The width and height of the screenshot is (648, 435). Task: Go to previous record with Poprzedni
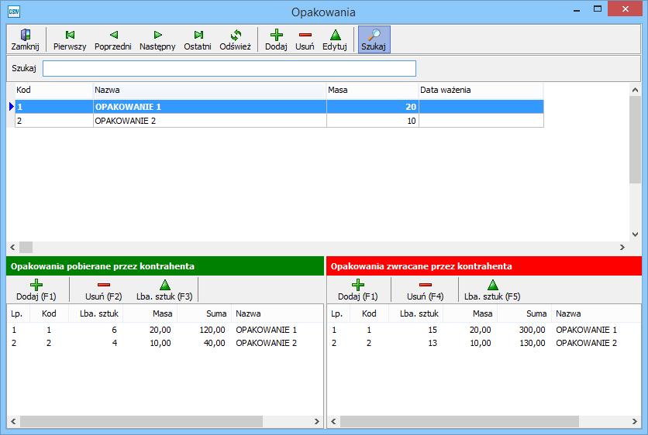point(113,39)
